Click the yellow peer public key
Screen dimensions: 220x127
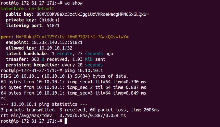point(72,37)
